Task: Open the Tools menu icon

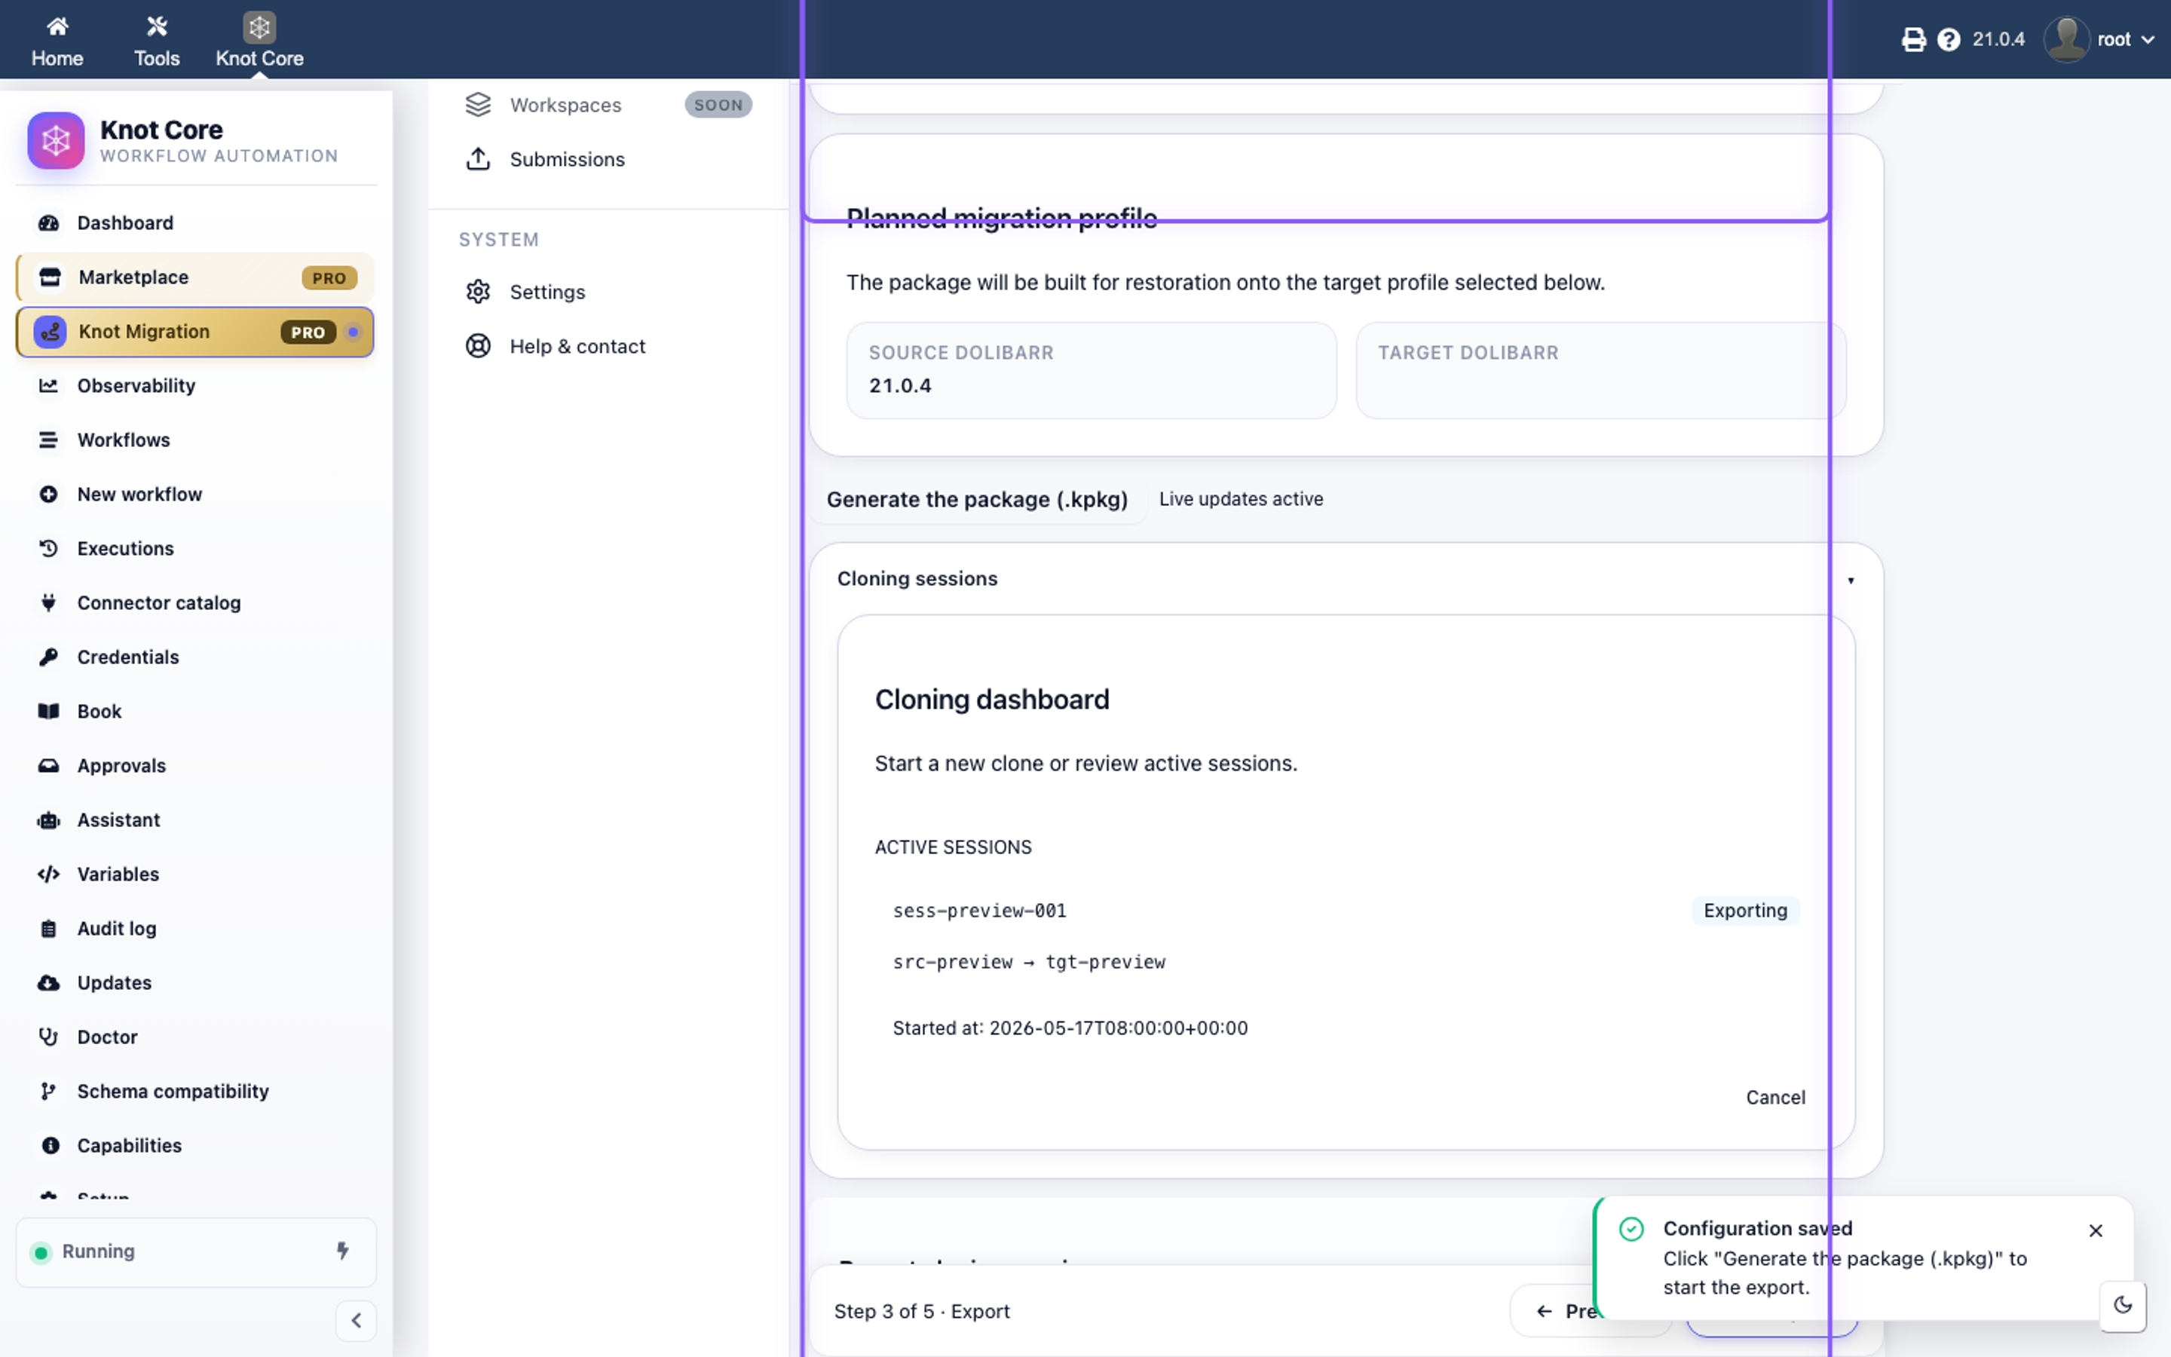Action: pyautogui.click(x=156, y=27)
